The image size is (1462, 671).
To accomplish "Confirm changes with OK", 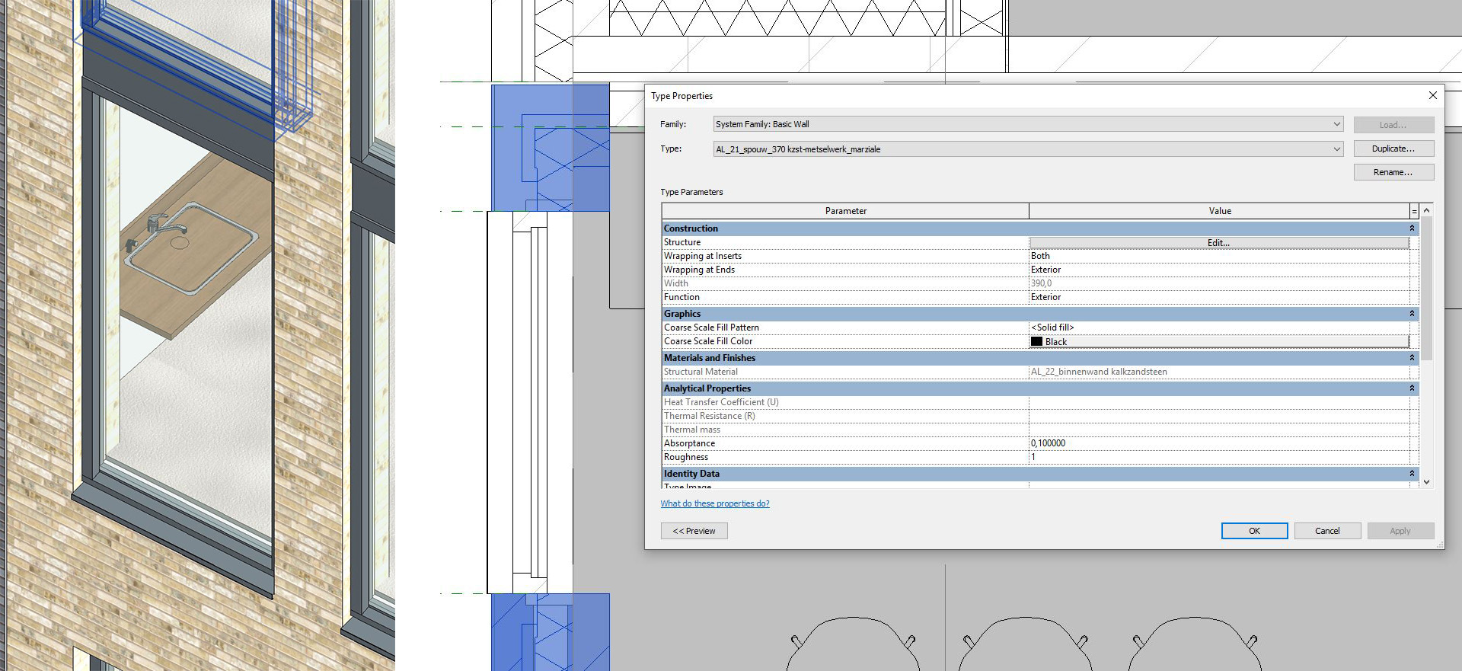I will point(1253,531).
